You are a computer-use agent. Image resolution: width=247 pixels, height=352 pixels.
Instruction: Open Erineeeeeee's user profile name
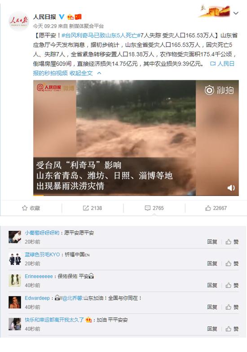[x=39, y=277]
